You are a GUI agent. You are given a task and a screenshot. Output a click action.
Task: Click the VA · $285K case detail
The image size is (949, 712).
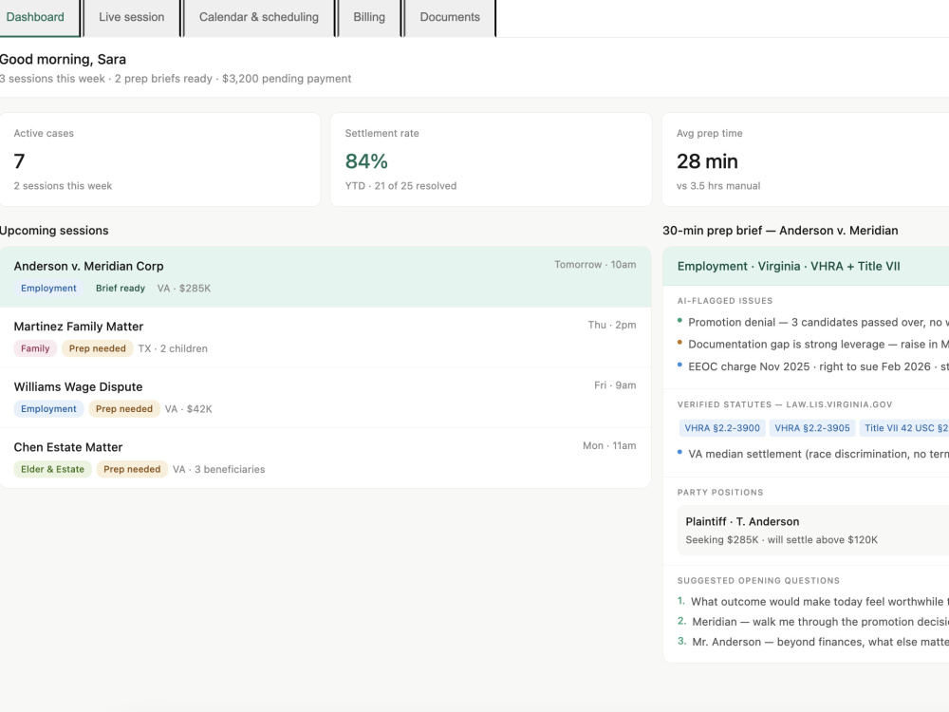coord(184,289)
